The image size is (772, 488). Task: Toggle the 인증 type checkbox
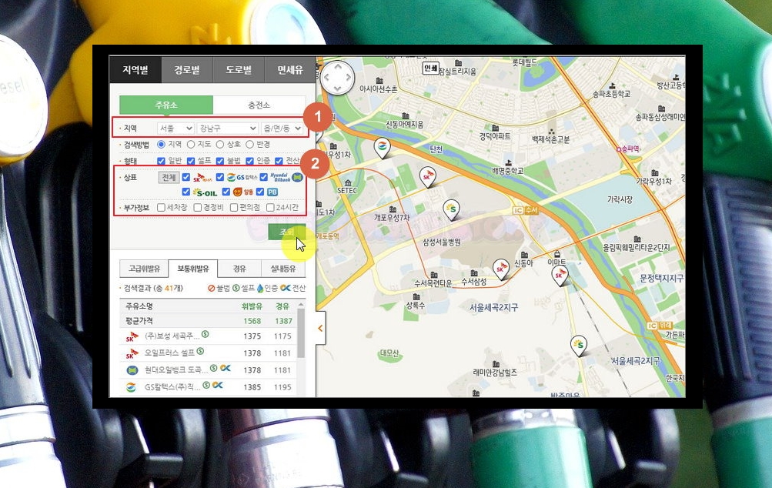(x=249, y=161)
